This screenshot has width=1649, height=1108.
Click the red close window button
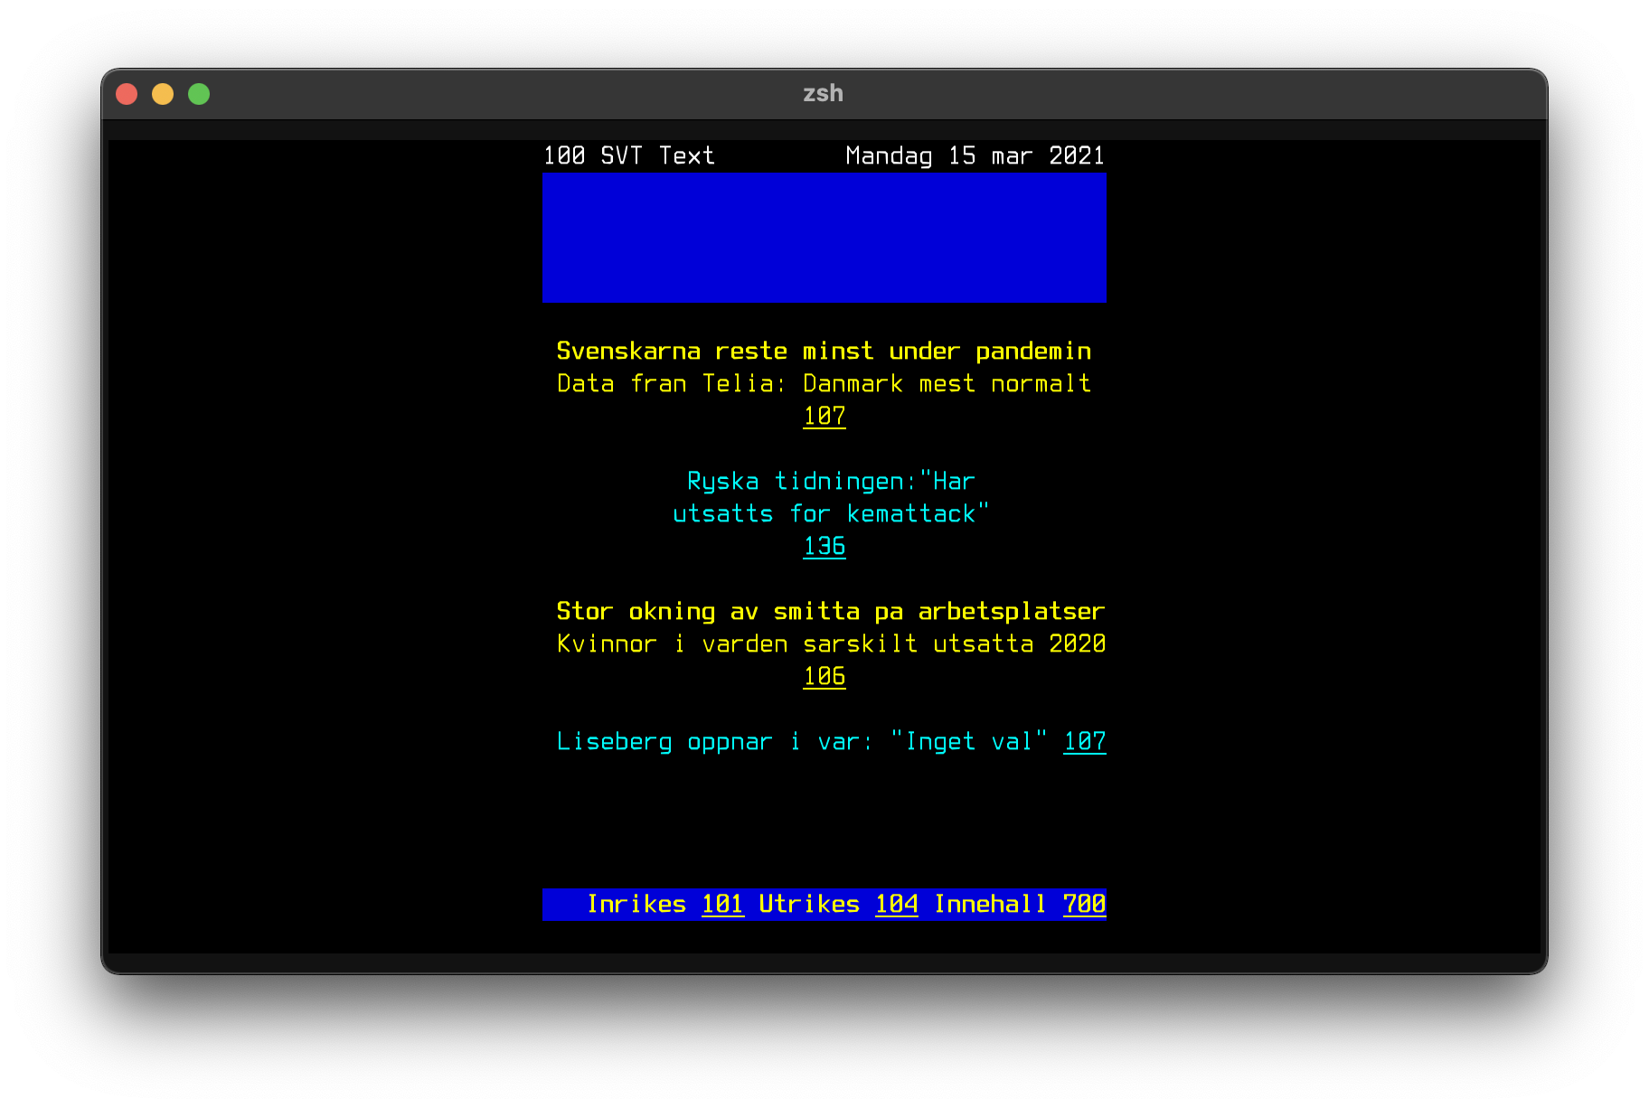(x=127, y=94)
